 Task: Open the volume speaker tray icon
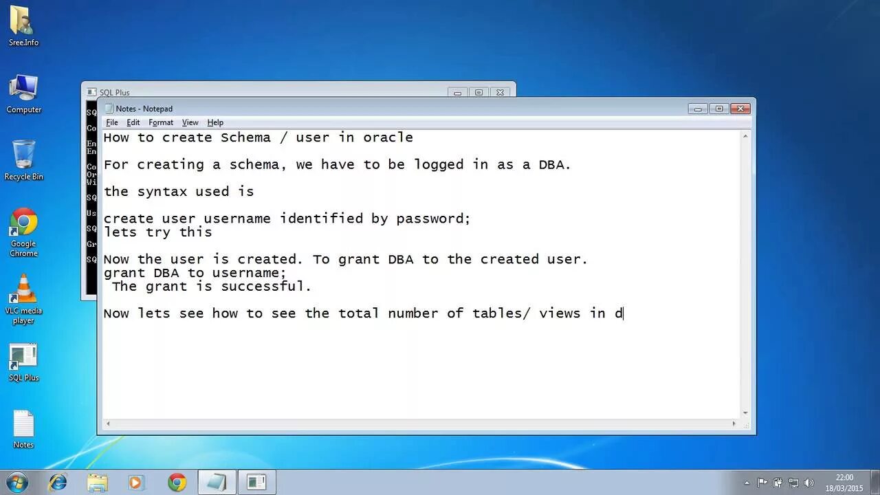click(x=808, y=483)
